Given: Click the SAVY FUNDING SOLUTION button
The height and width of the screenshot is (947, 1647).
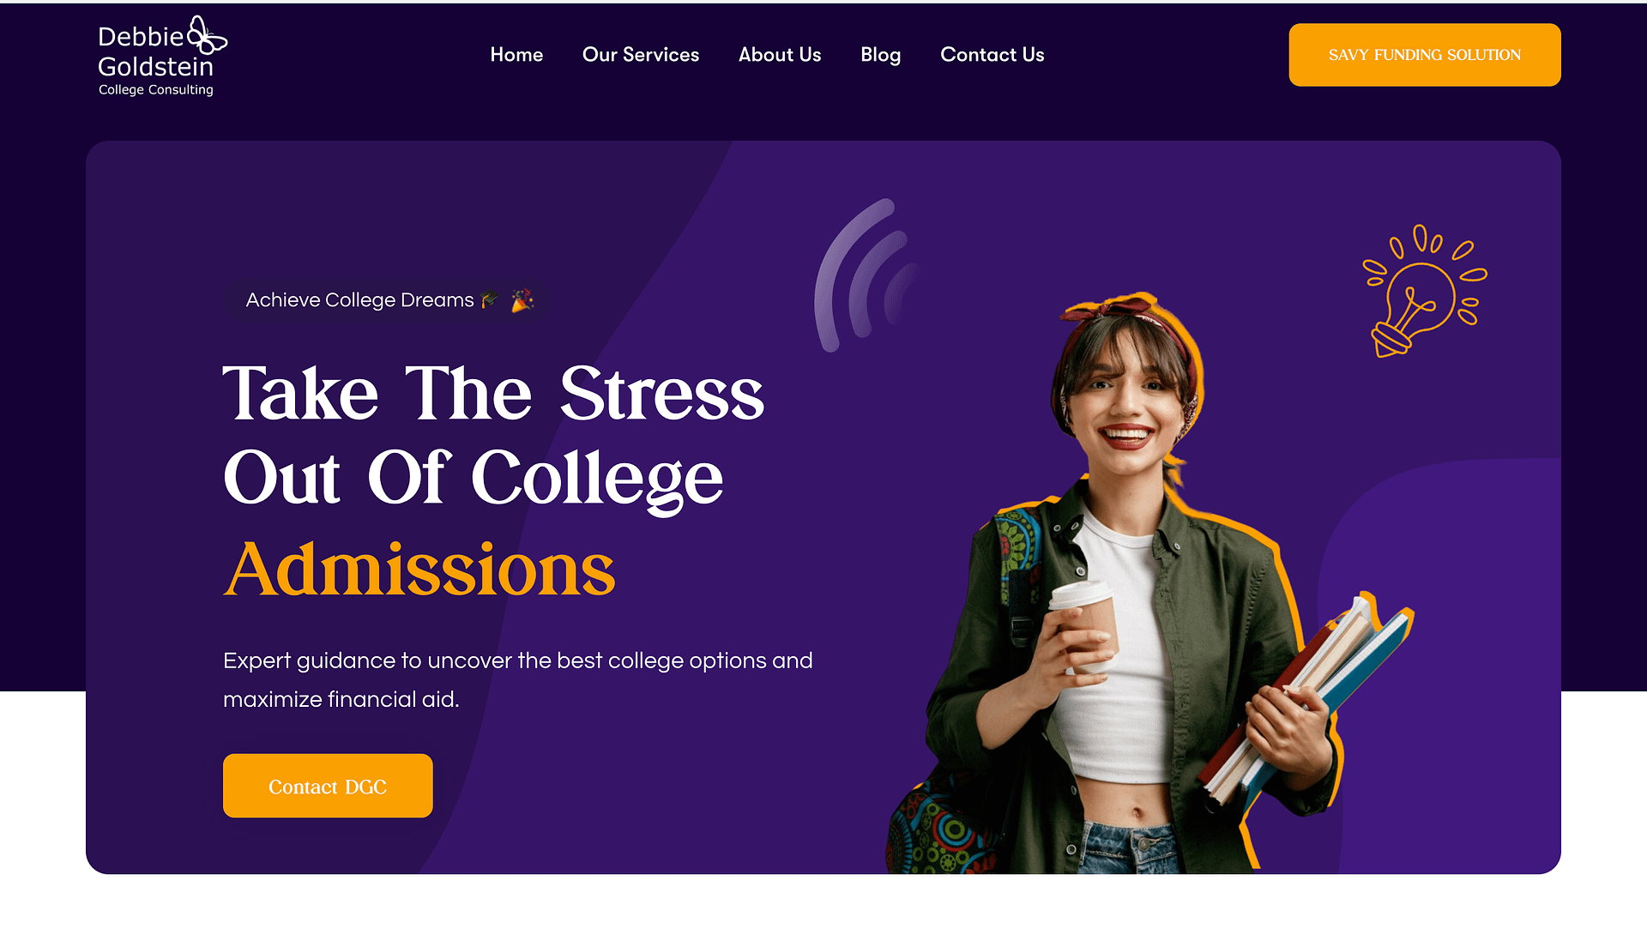Looking at the screenshot, I should [1424, 55].
